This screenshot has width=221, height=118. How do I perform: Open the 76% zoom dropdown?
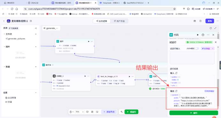80,112
